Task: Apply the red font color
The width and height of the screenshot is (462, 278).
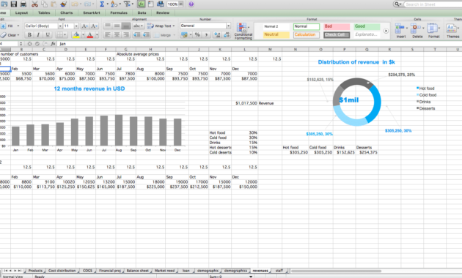Action: click(x=90, y=34)
